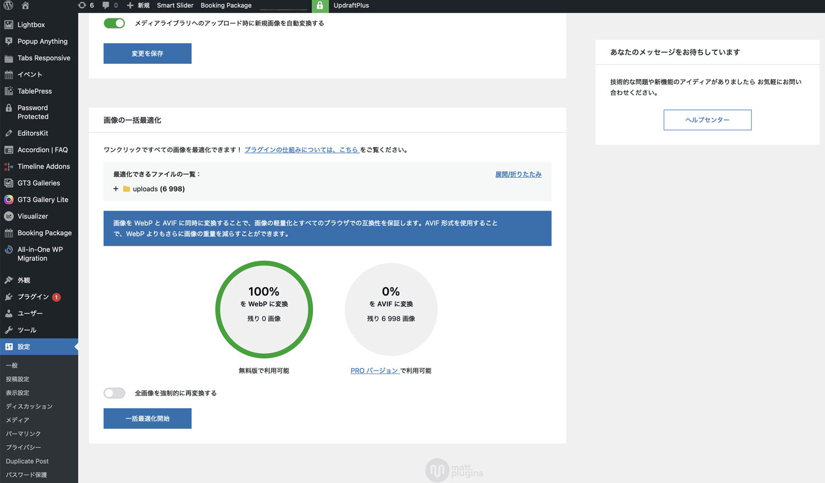Disable auto-convert new images on upload toggle
The image size is (825, 483).
pos(114,23)
